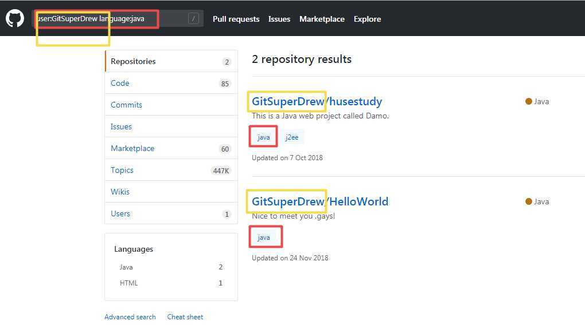The width and height of the screenshot is (585, 329).
Task: Click the java topic tag under HelloWorld
Action: pyautogui.click(x=263, y=237)
